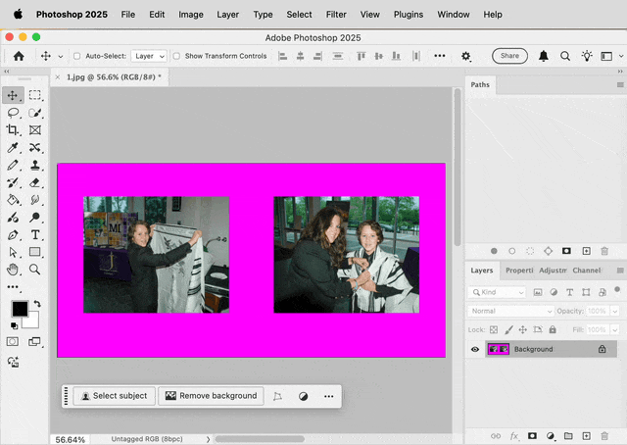The height and width of the screenshot is (445, 627).
Task: Select the Move tool
Action: point(13,95)
